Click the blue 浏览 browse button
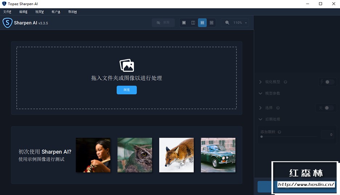This screenshot has width=340, height=195. tap(127, 90)
